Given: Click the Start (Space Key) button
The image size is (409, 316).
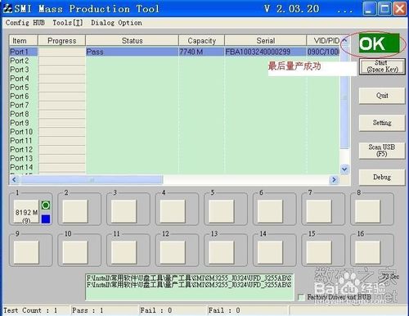Looking at the screenshot, I should pos(382,66).
